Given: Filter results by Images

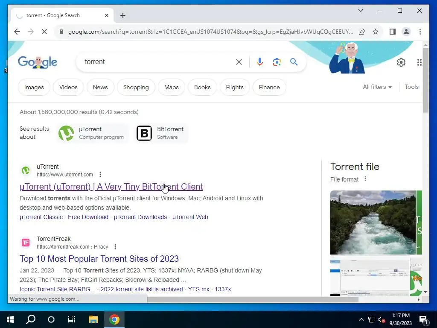Looking at the screenshot, I should [34, 87].
